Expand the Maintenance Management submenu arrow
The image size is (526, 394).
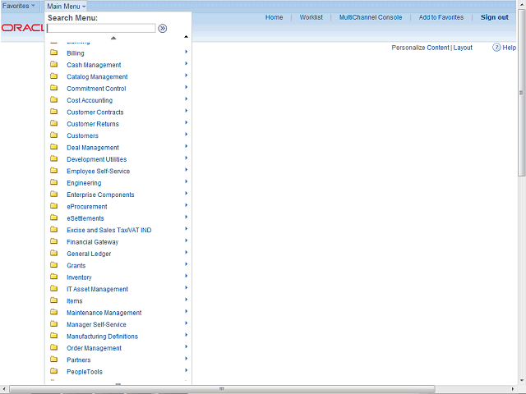point(187,311)
